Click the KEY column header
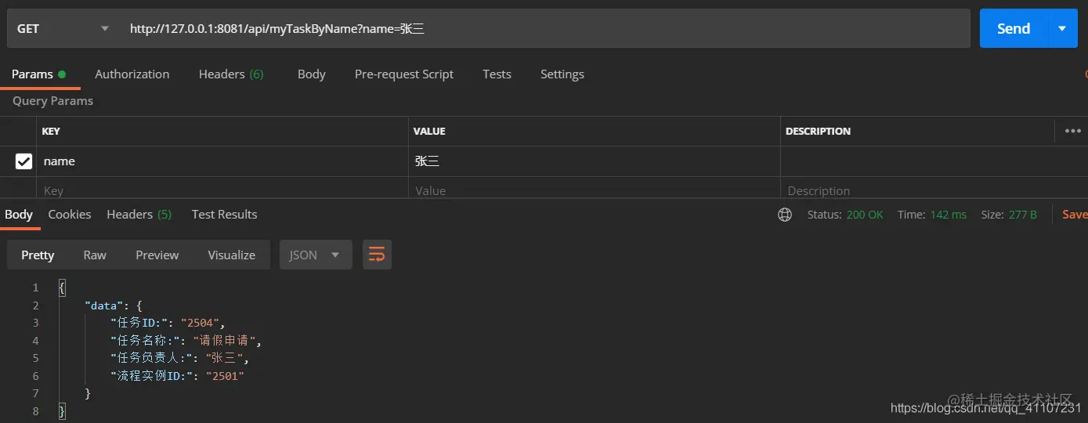Screen dimensions: 1088x423 (x=51, y=131)
